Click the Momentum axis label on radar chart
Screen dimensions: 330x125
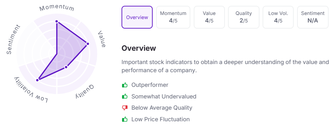57,8
